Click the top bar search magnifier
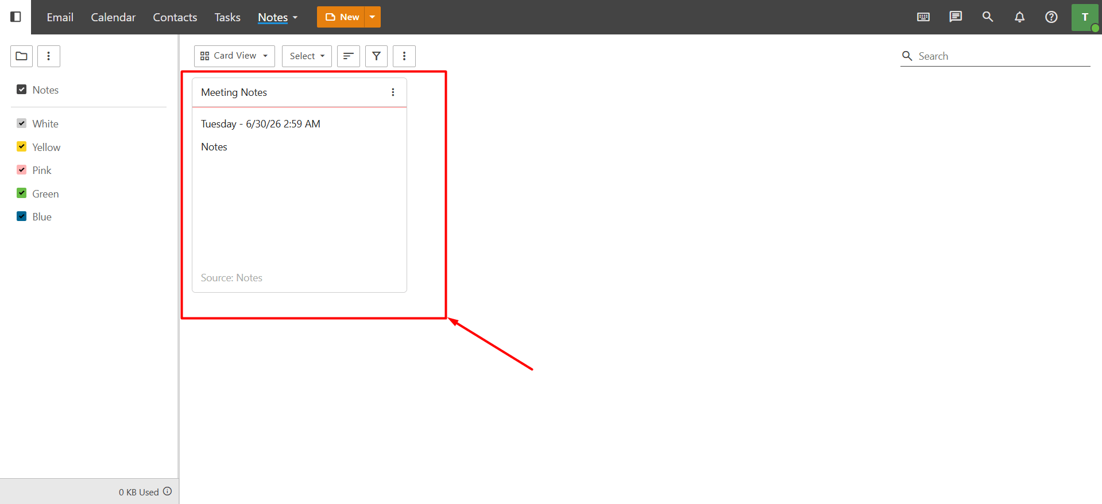Viewport: 1102px width, 504px height. coord(988,17)
